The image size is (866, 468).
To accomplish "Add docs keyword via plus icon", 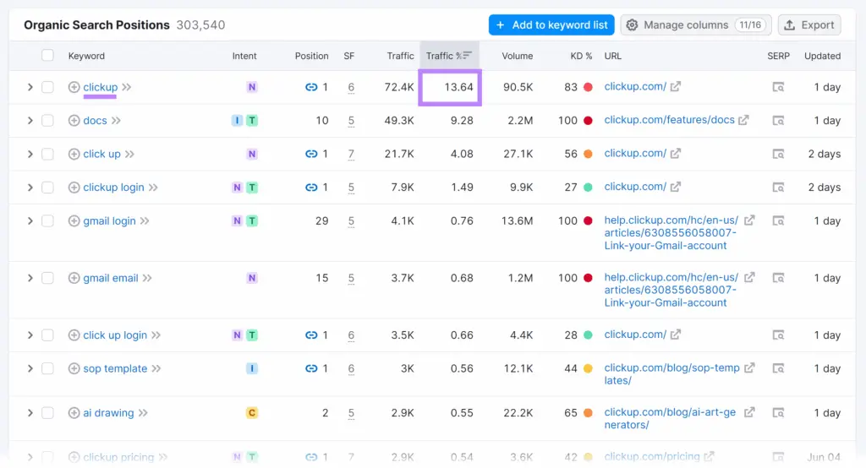I will pos(74,120).
